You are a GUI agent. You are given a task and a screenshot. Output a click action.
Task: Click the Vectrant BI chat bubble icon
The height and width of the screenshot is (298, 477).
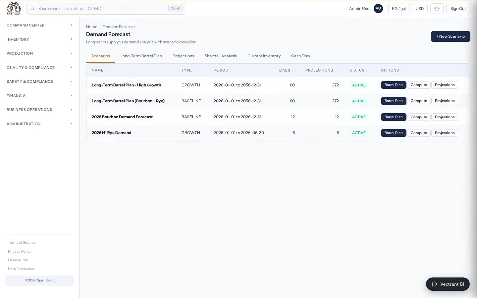pyautogui.click(x=434, y=284)
